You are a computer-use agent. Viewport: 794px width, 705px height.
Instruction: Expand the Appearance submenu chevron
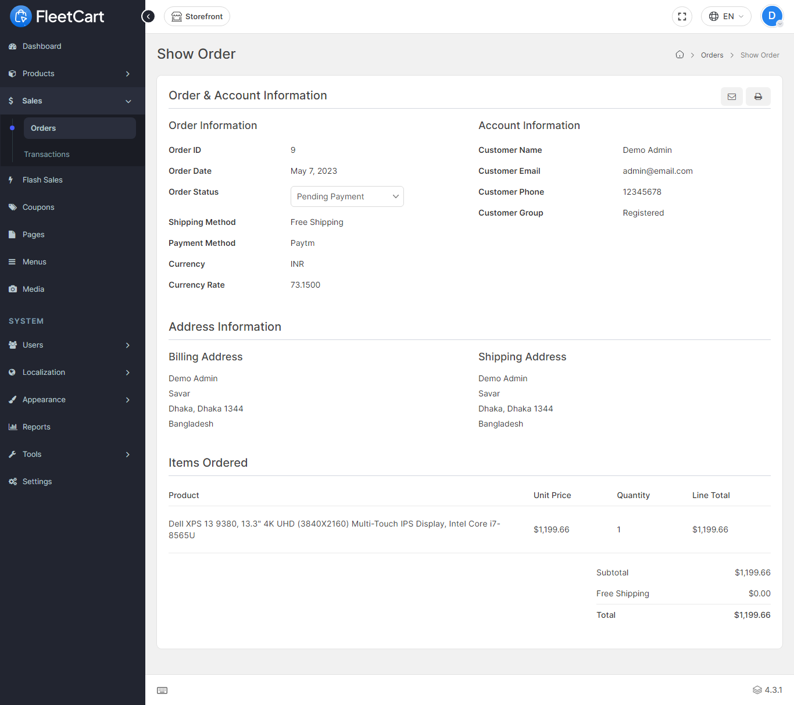pyautogui.click(x=128, y=400)
